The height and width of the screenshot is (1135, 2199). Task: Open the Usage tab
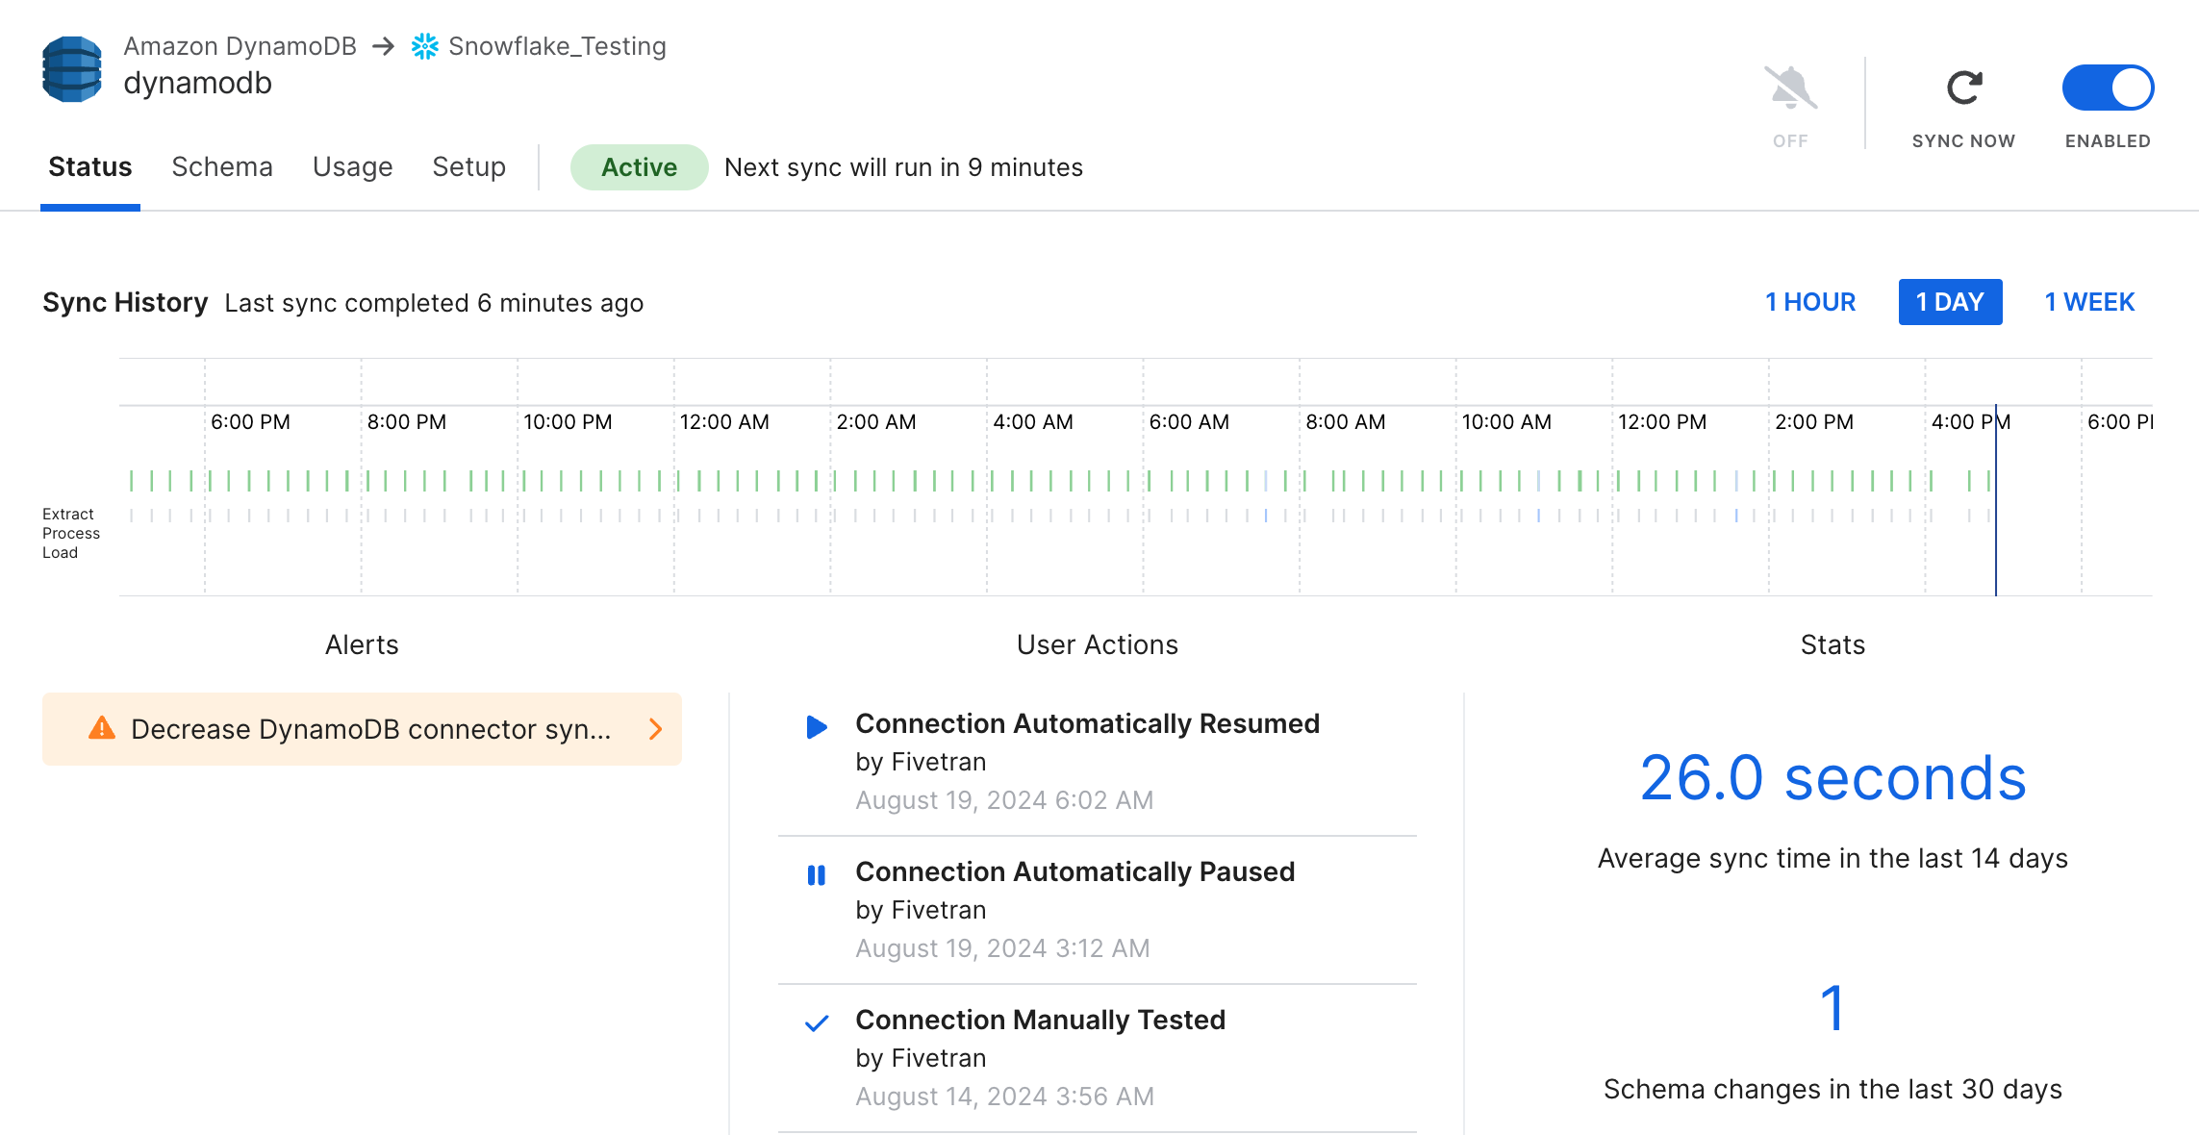point(353,167)
